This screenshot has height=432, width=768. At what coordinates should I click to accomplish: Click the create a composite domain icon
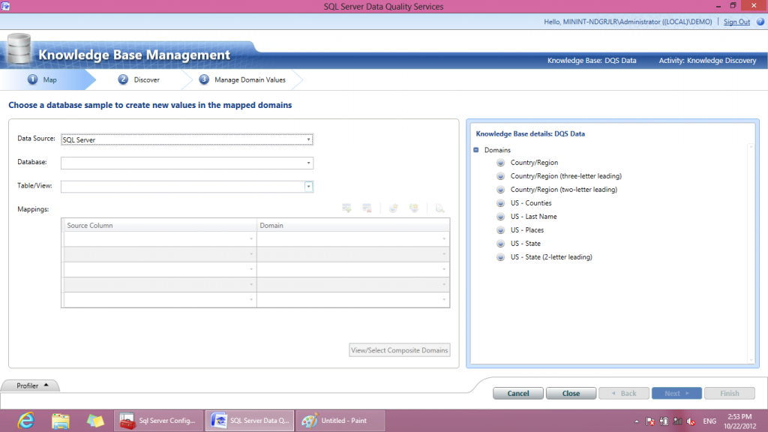point(414,208)
